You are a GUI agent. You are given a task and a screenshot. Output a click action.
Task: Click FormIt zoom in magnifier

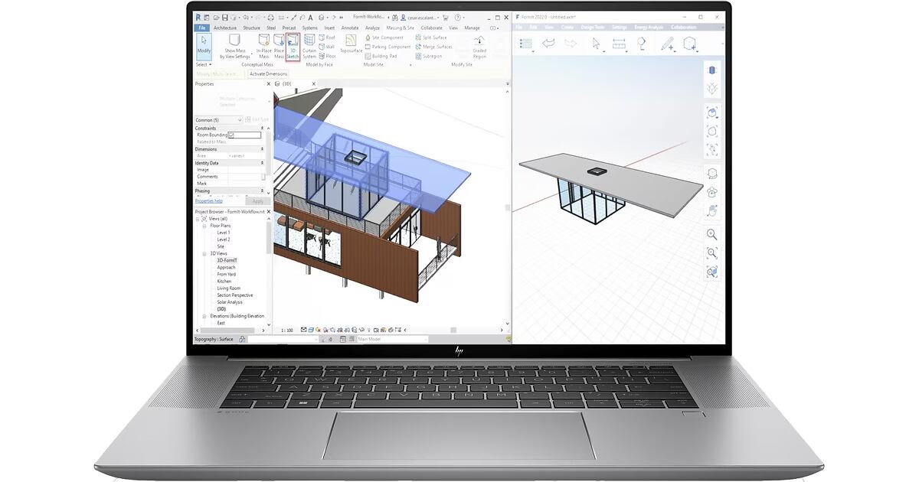click(x=712, y=234)
